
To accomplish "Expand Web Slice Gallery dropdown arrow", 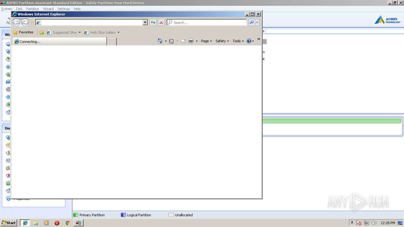I will 118,32.
